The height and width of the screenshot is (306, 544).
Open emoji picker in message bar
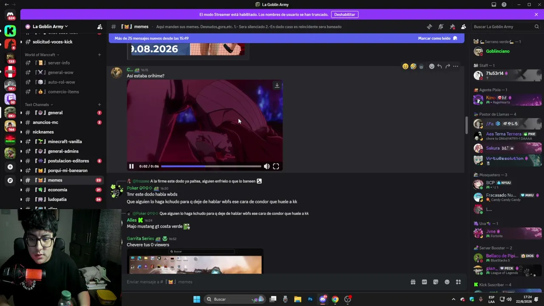(x=447, y=282)
